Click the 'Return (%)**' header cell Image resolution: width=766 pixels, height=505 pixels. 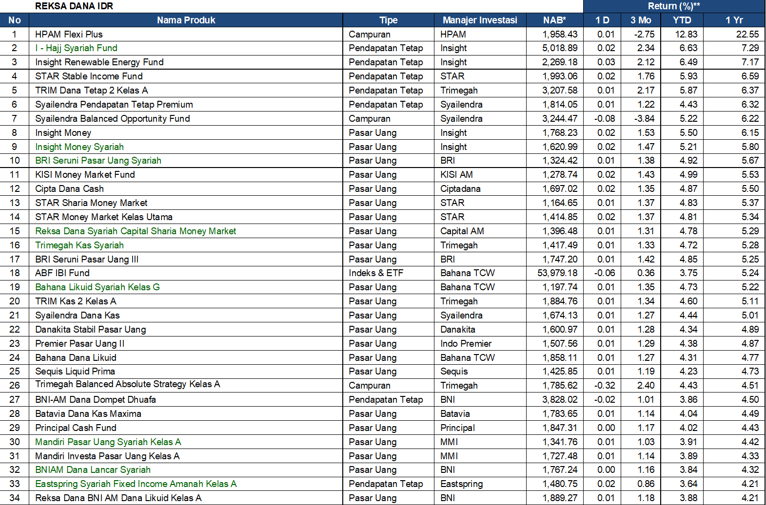coord(674,6)
